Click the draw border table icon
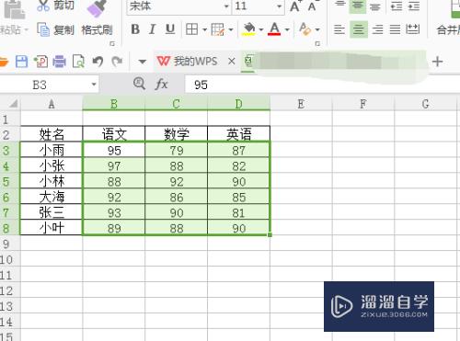Viewport: 460px width, 341px height. pyautogui.click(x=218, y=29)
